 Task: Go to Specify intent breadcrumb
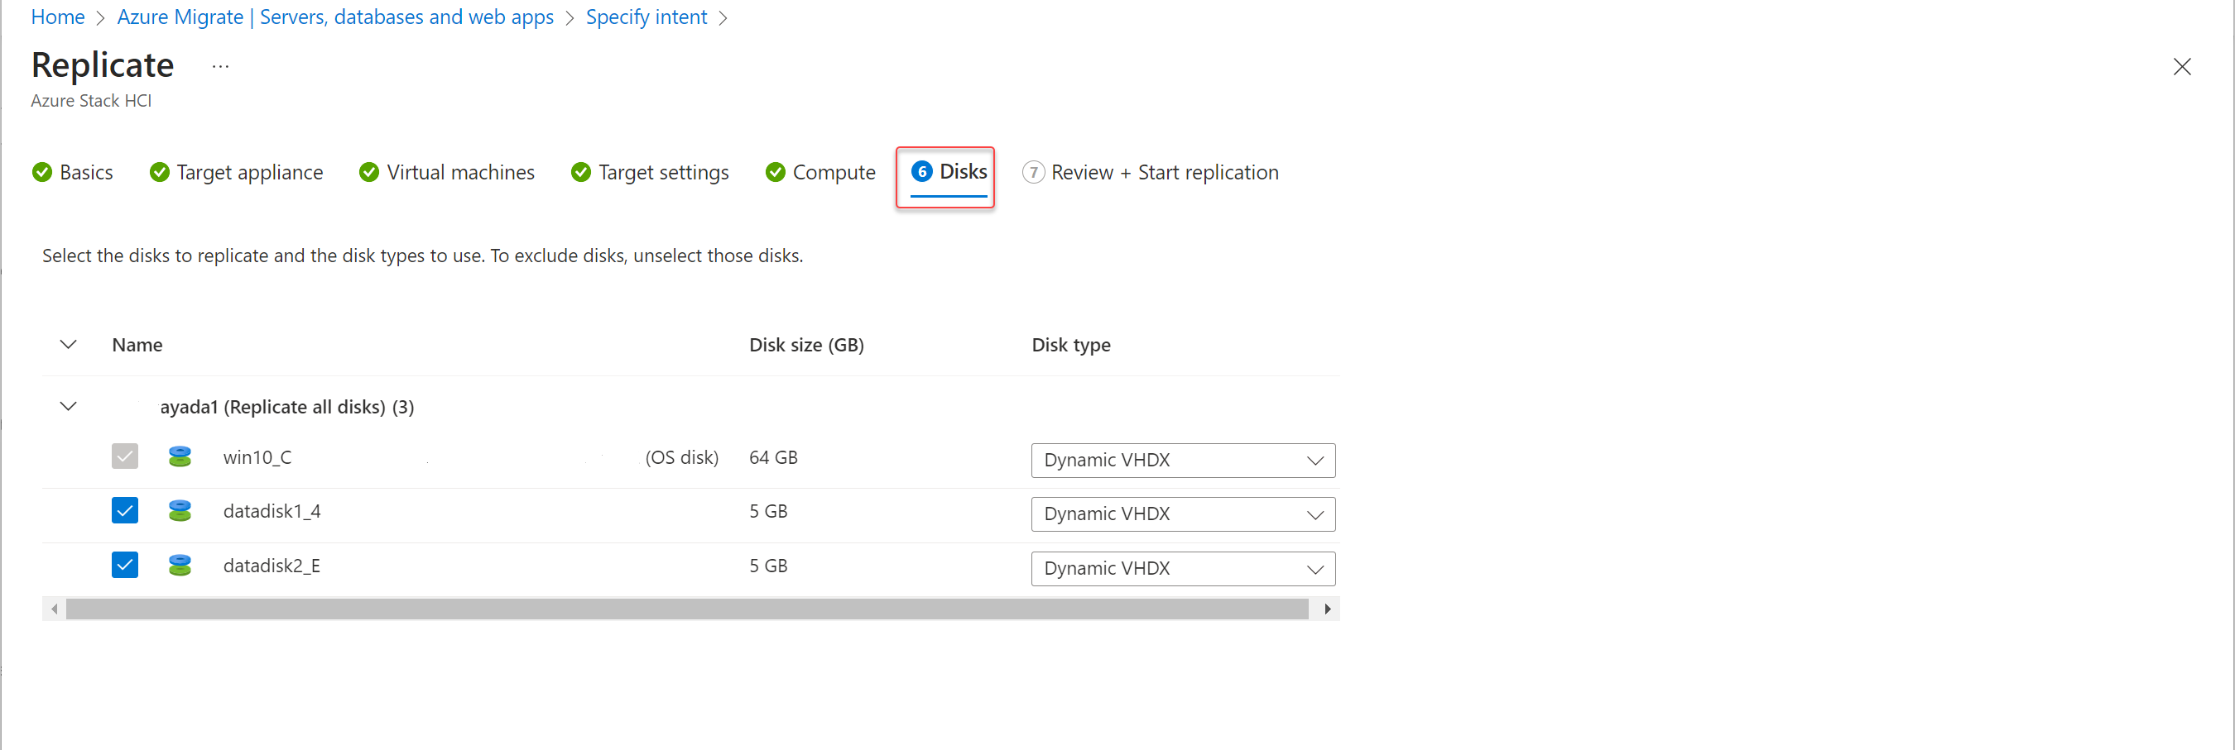pos(646,17)
